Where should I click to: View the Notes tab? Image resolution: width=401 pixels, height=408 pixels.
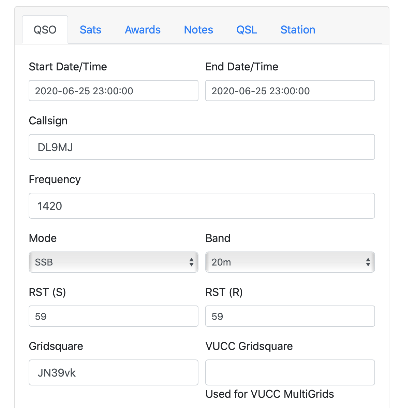tap(198, 30)
